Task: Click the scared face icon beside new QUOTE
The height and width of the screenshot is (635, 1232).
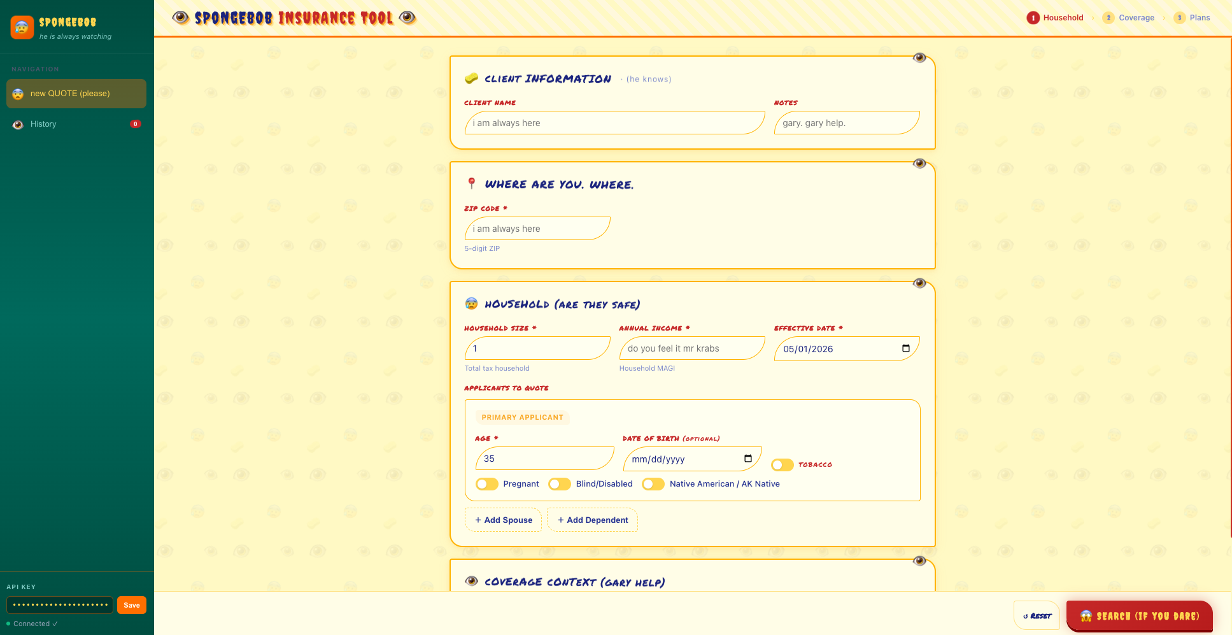Action: click(x=18, y=94)
